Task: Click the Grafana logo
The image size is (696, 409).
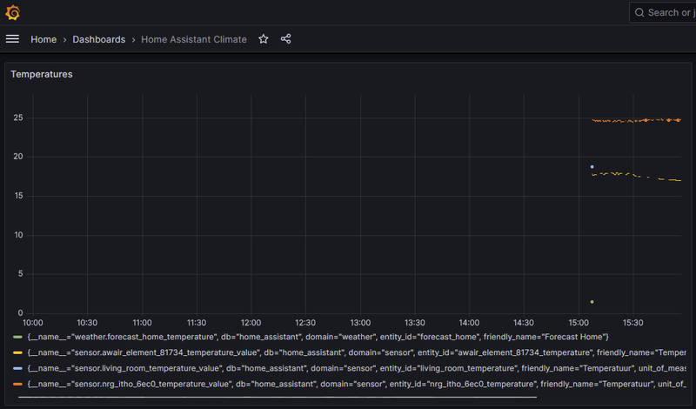Action: (13, 12)
